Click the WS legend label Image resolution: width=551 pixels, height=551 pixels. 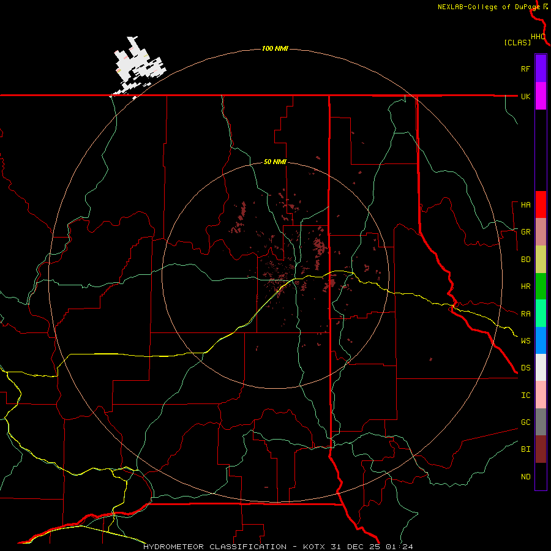click(525, 341)
